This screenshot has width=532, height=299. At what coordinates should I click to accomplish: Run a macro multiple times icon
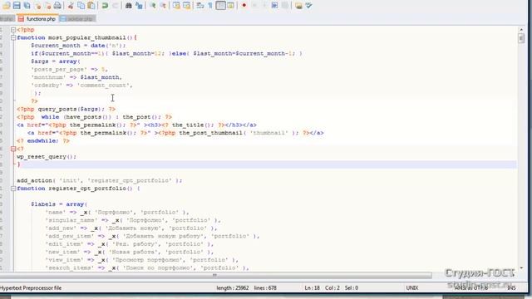274,6
